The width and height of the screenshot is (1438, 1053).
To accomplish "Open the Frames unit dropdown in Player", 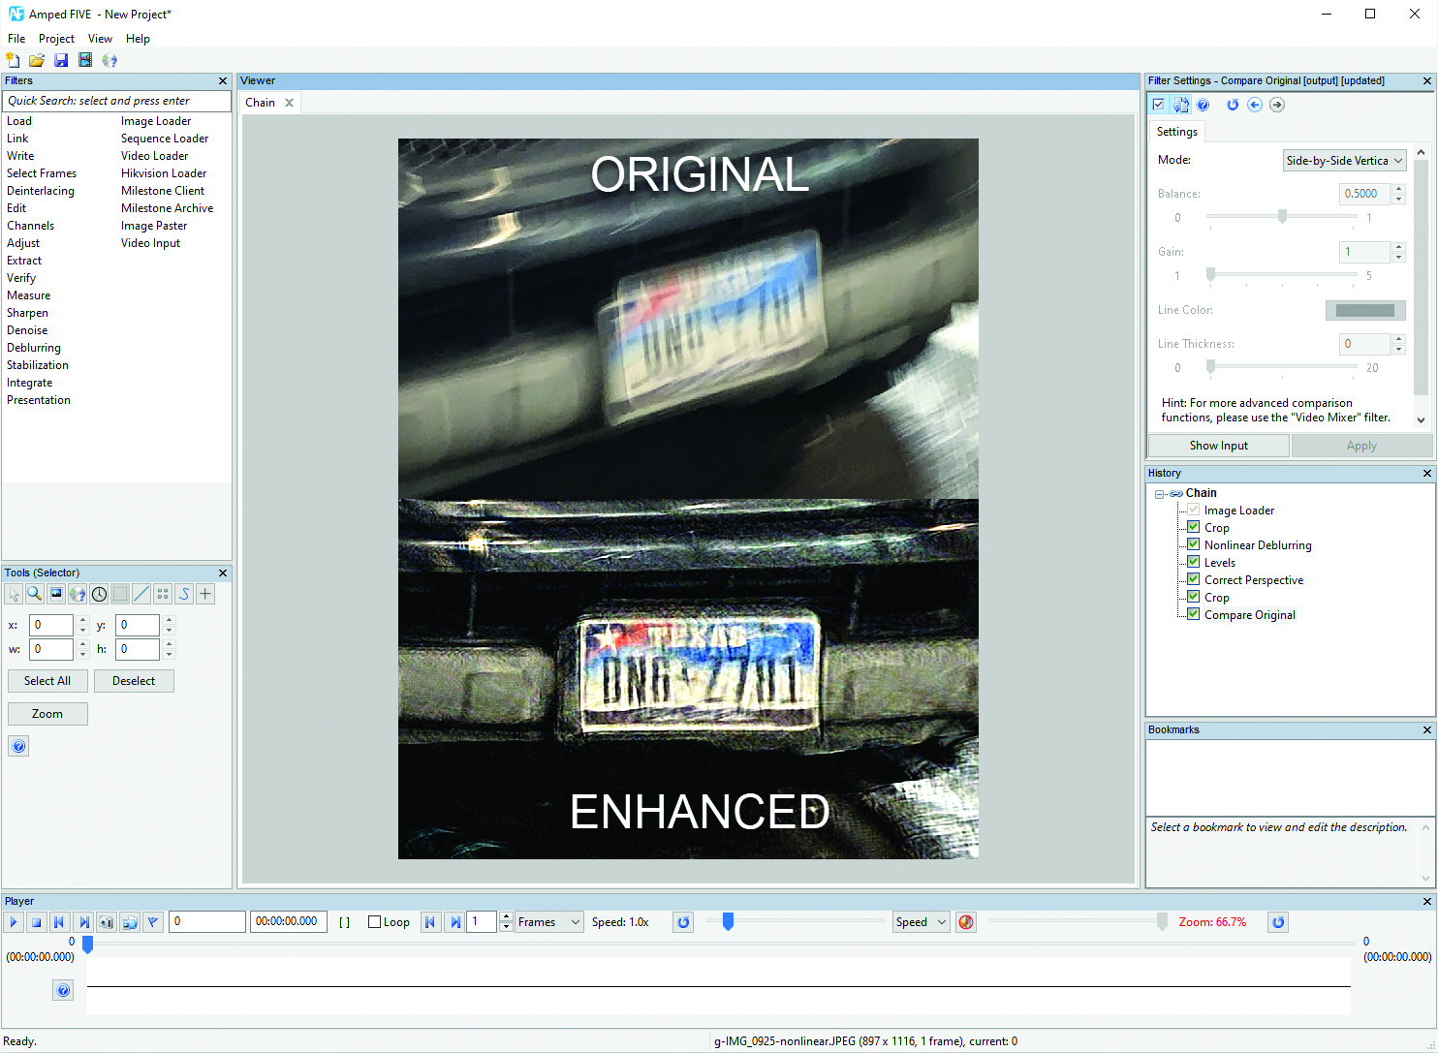I will click(x=548, y=922).
